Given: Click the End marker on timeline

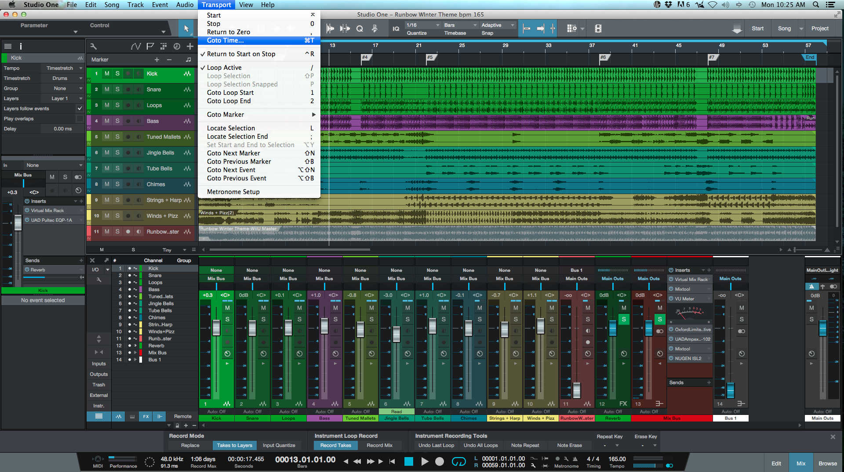Looking at the screenshot, I should (x=810, y=57).
